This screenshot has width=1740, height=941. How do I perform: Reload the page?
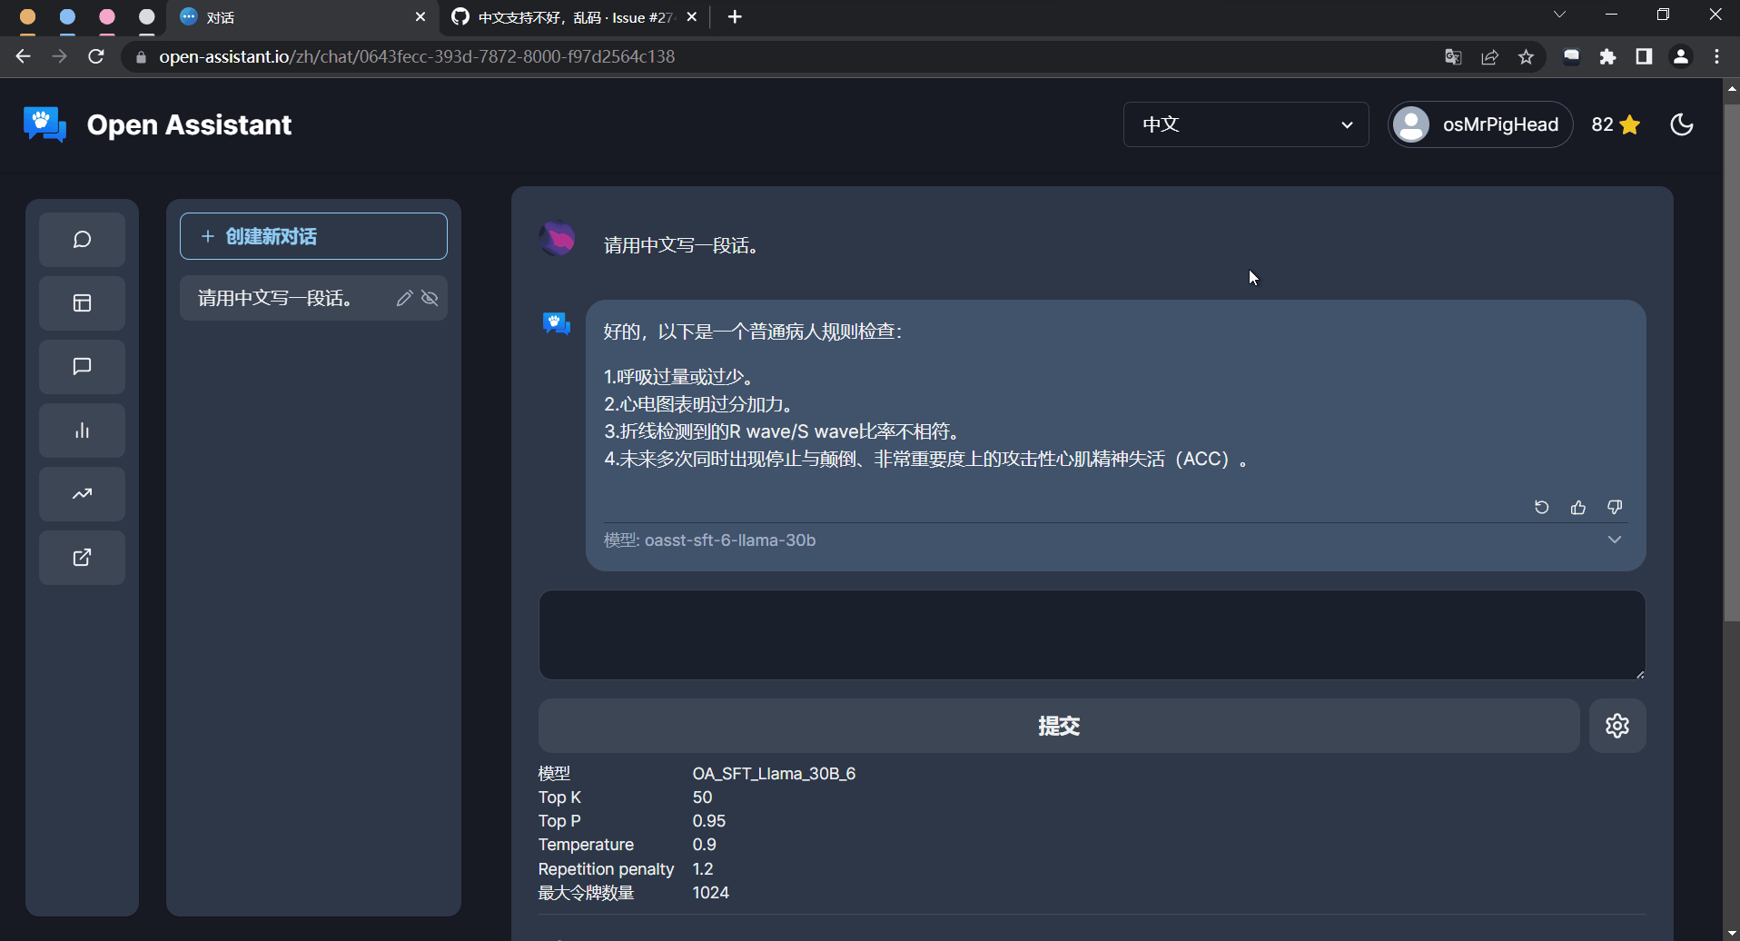96,56
